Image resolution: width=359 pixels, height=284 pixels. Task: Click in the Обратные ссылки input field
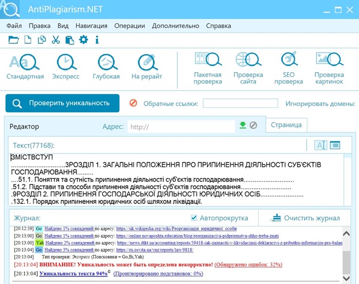(x=241, y=103)
